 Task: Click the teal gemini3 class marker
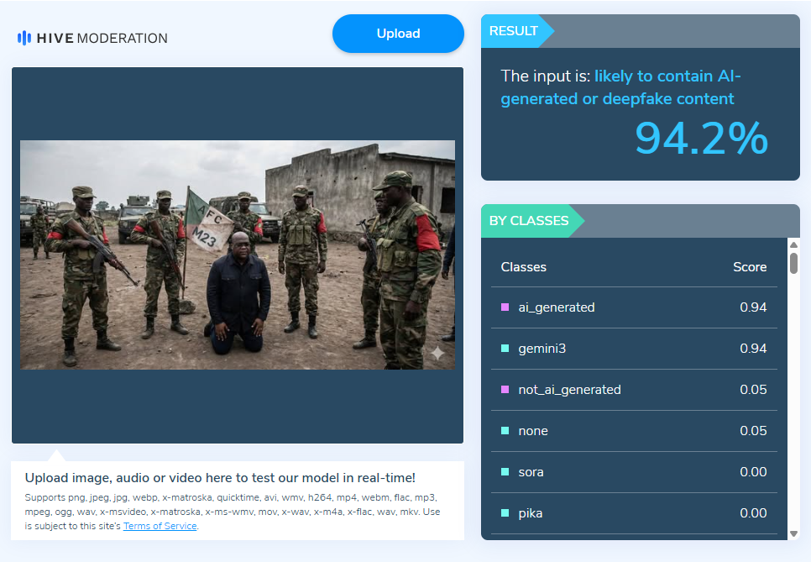[x=505, y=349]
